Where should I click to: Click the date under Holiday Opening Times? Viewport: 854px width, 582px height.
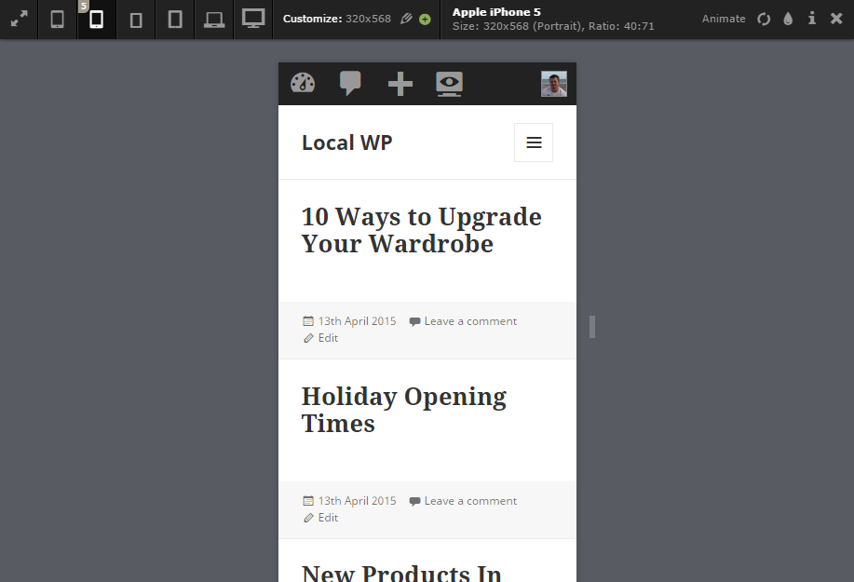pos(358,501)
